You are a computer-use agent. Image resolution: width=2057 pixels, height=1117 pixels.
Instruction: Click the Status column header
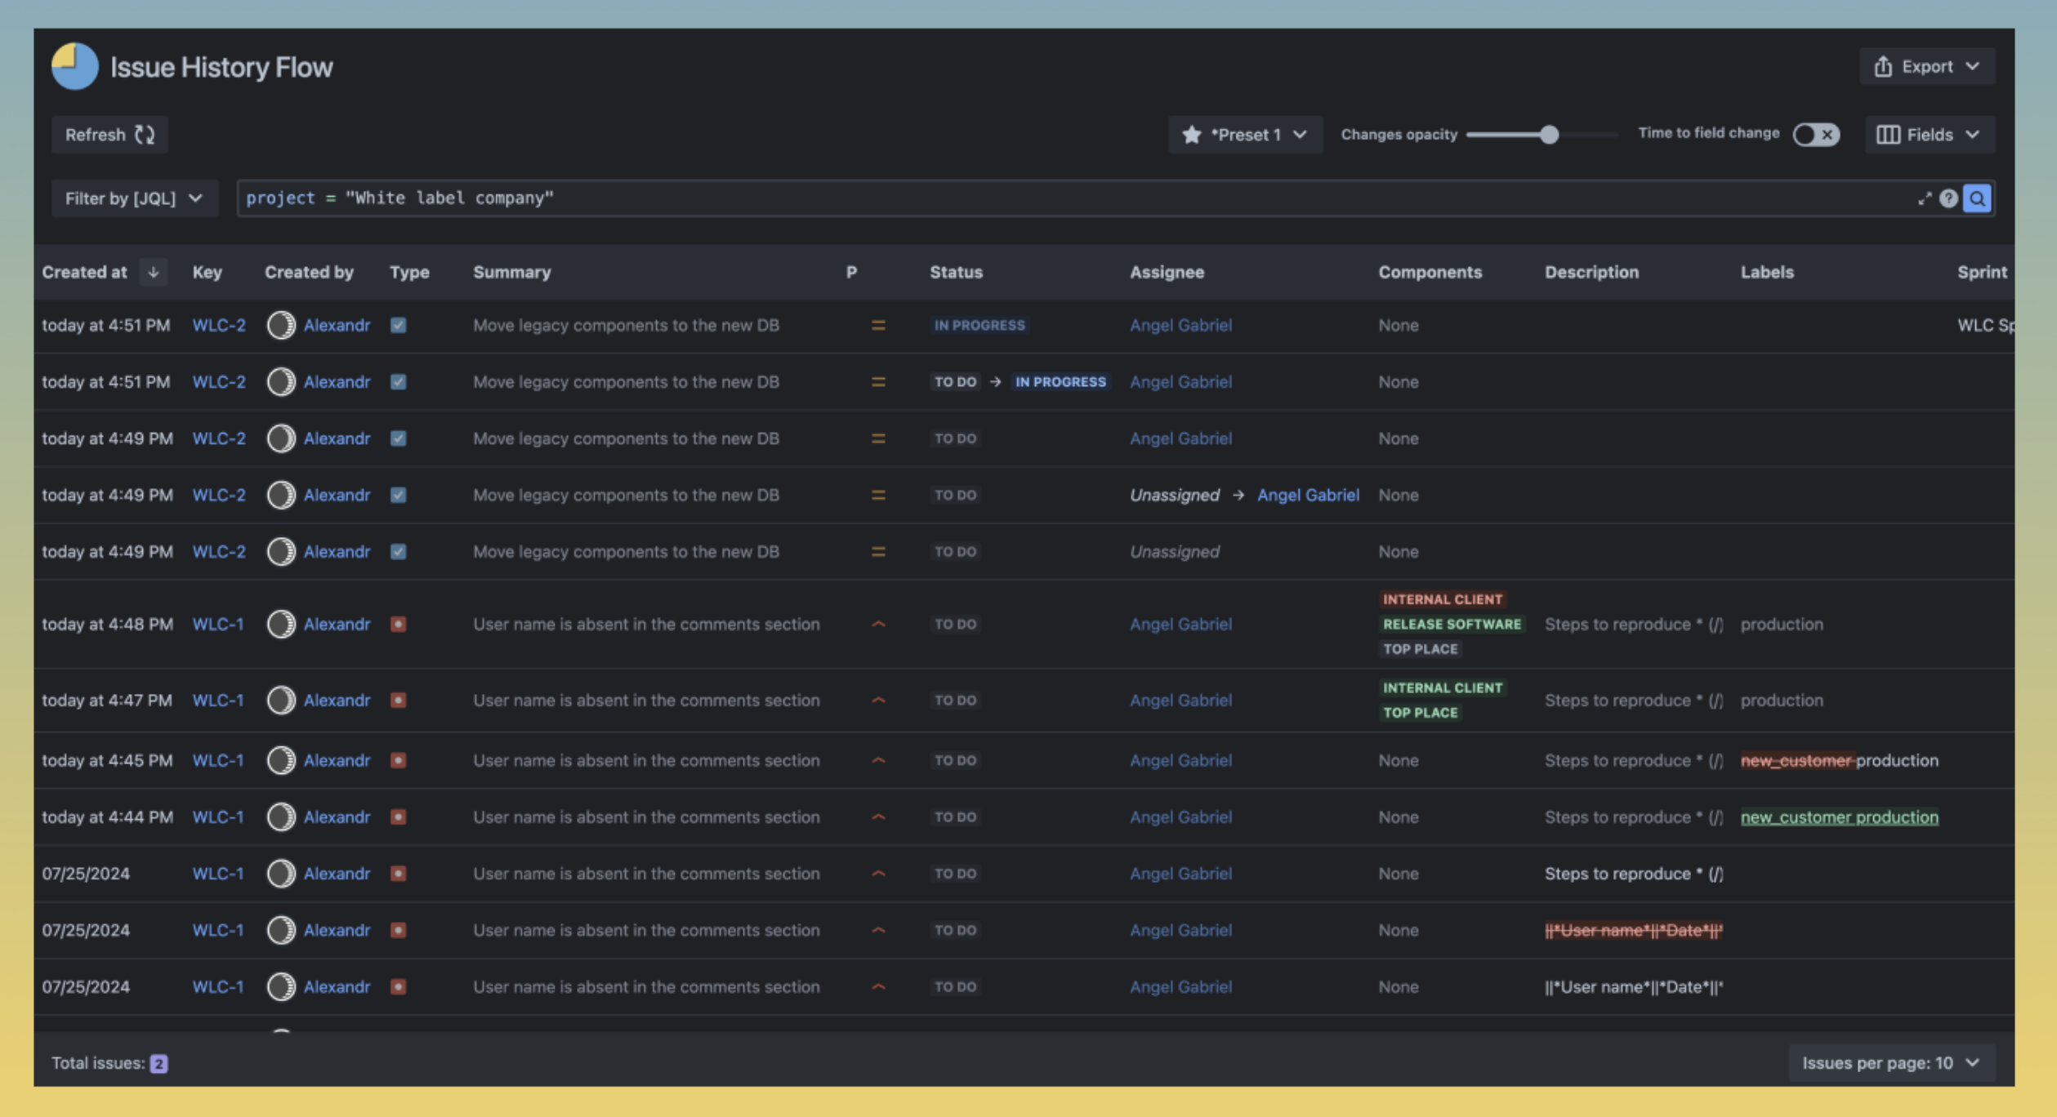[956, 272]
